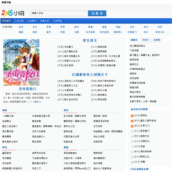This screenshot has width=172, height=172.
Task: Open the featured title 青玄道主
Action: coord(90,41)
